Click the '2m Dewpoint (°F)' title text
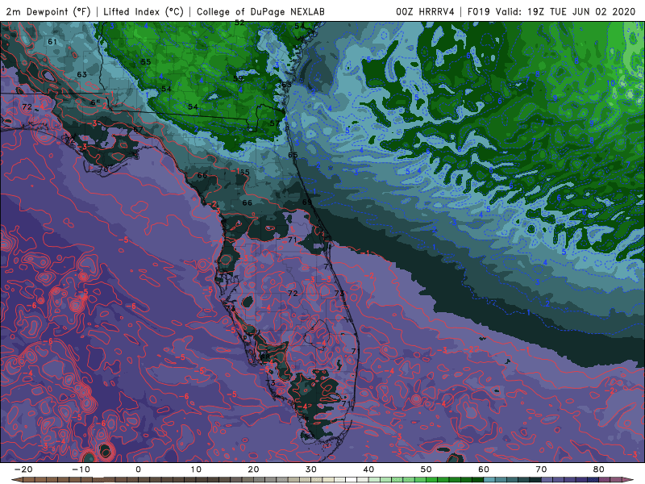This screenshot has height=484, width=645. 48,12
